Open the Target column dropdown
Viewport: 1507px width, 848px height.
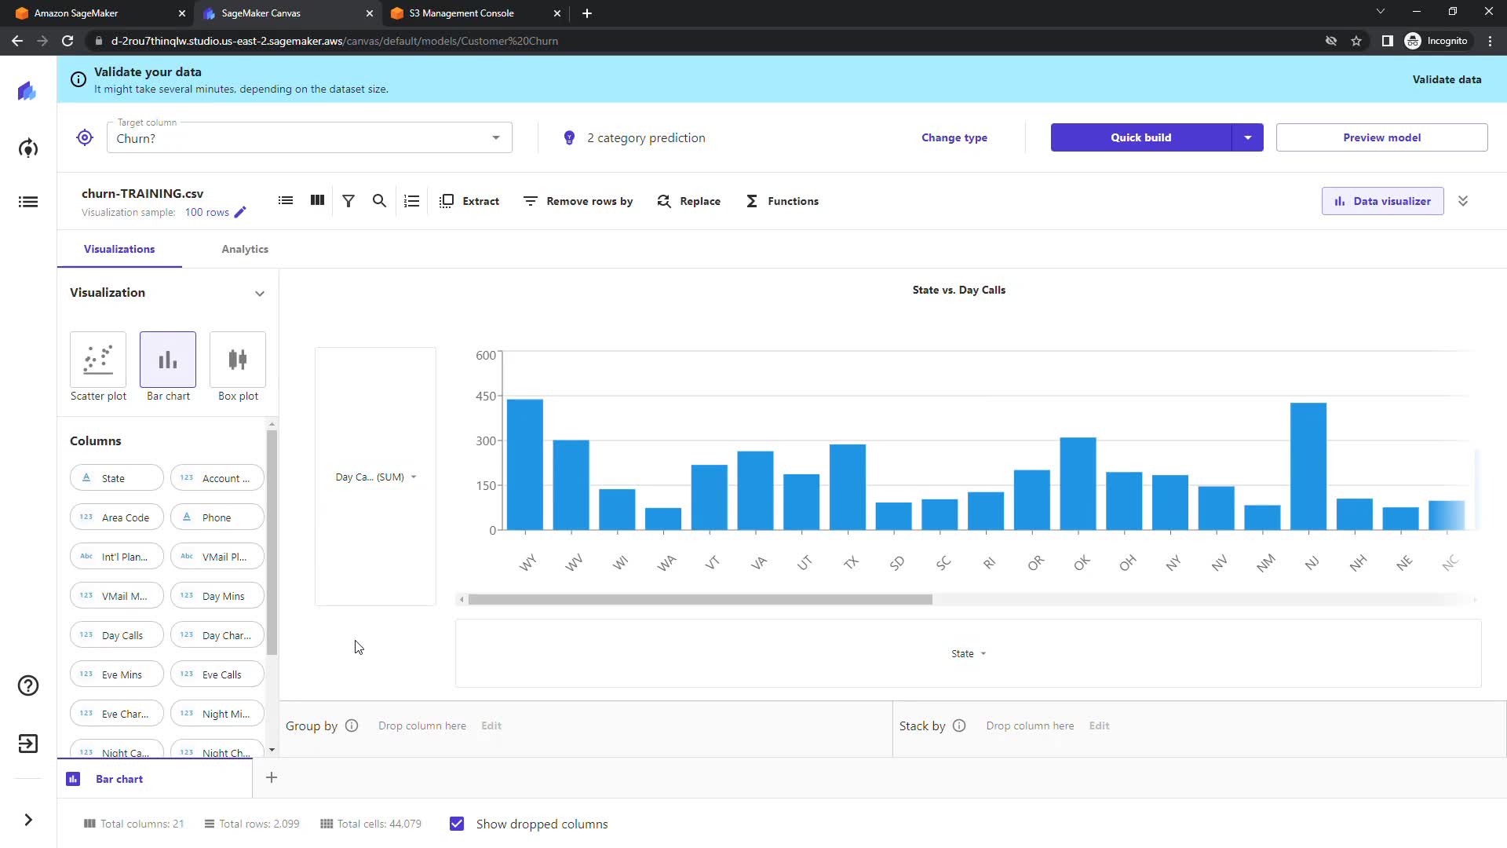coord(495,138)
